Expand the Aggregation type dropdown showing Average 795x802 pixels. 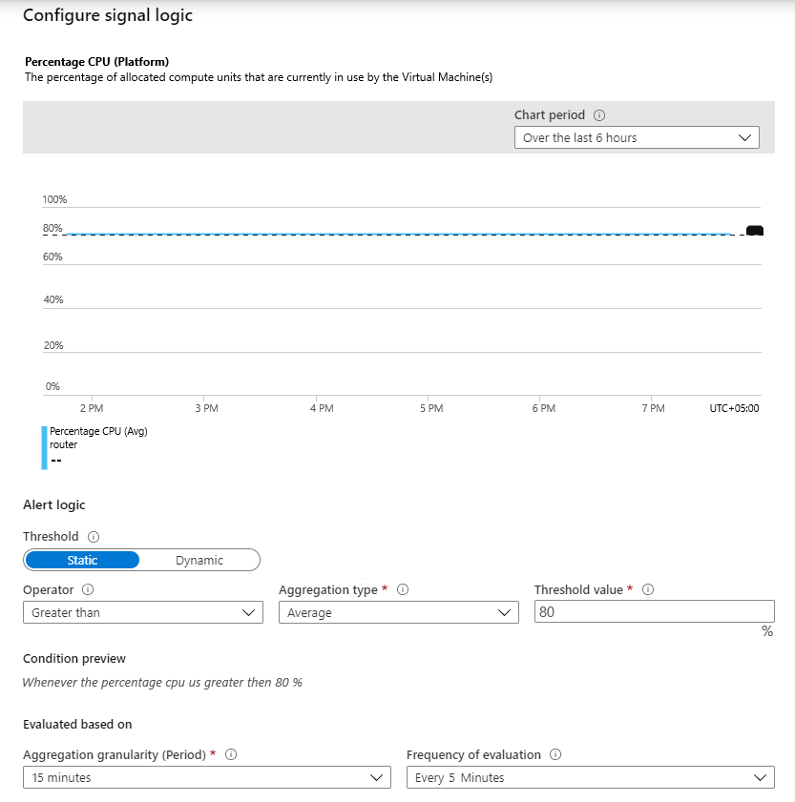(398, 612)
